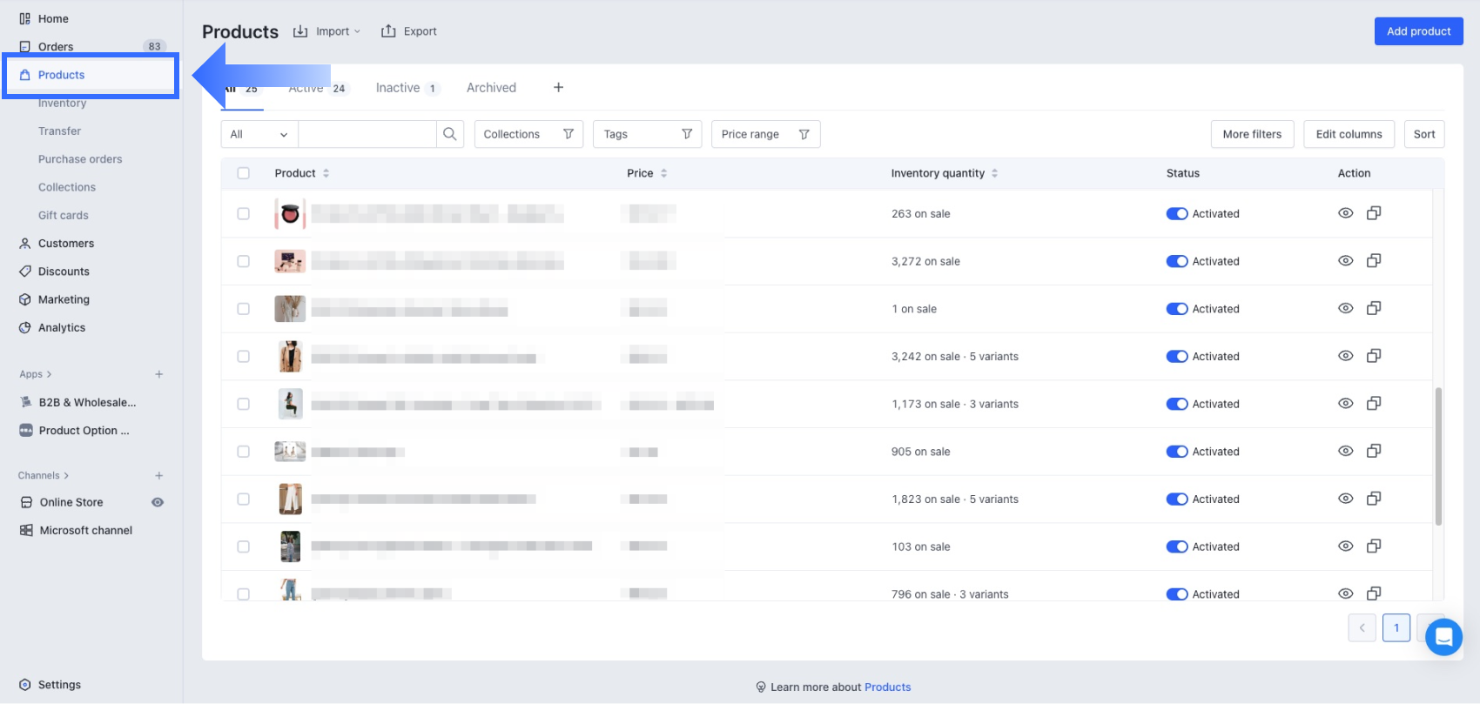Screen dimensions: 1480x704
Task: Open the Products help link
Action: 887,687
